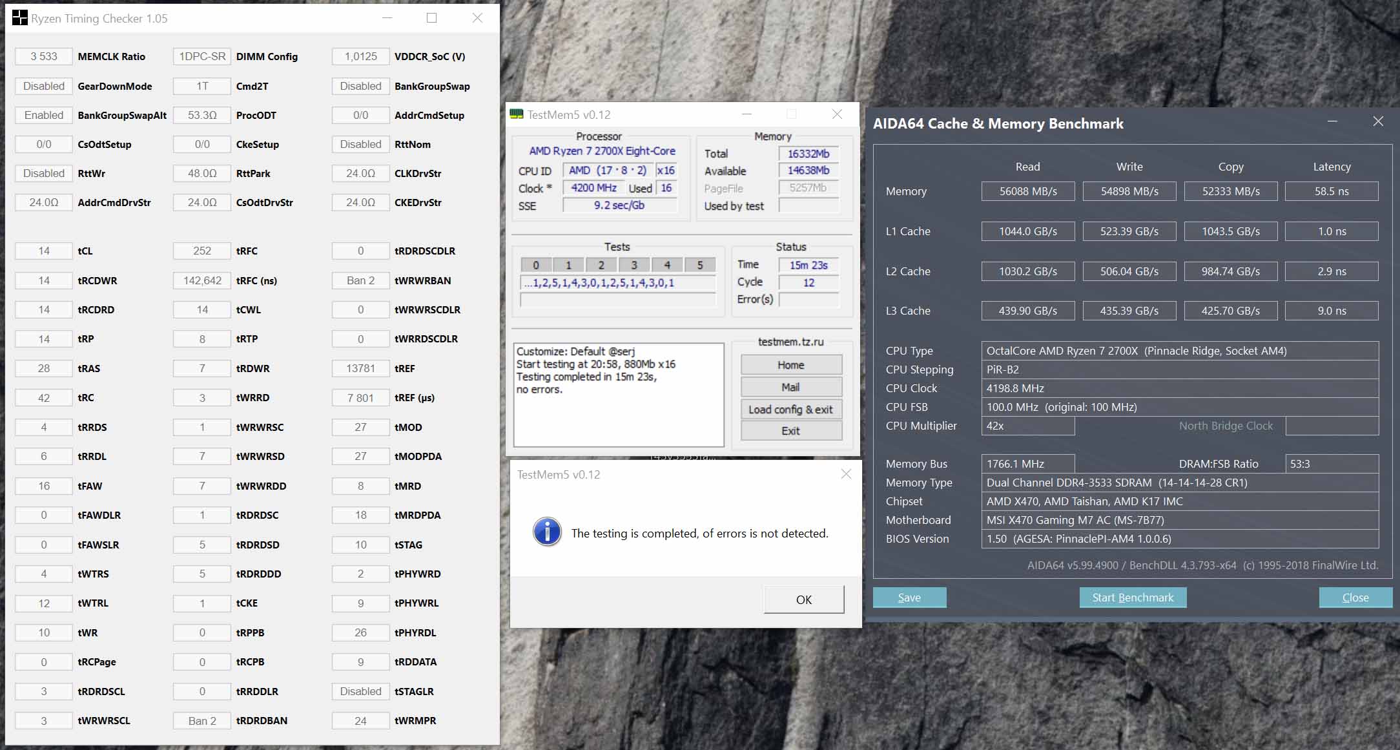The image size is (1400, 750).
Task: Click the Close button in AIDA64
Action: click(x=1355, y=598)
